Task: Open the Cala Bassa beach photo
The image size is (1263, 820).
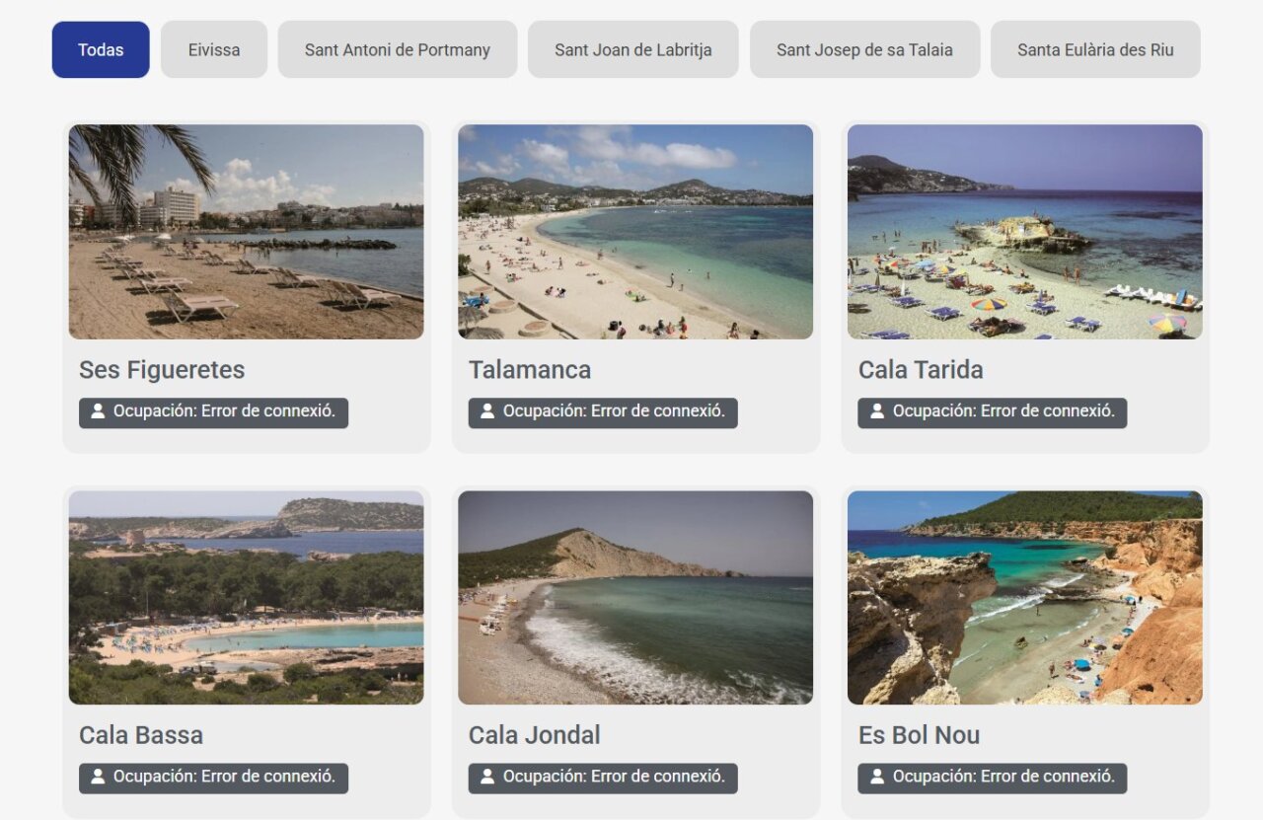Action: point(246,598)
